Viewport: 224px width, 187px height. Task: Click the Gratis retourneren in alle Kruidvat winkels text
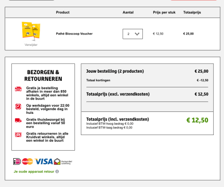(47, 137)
